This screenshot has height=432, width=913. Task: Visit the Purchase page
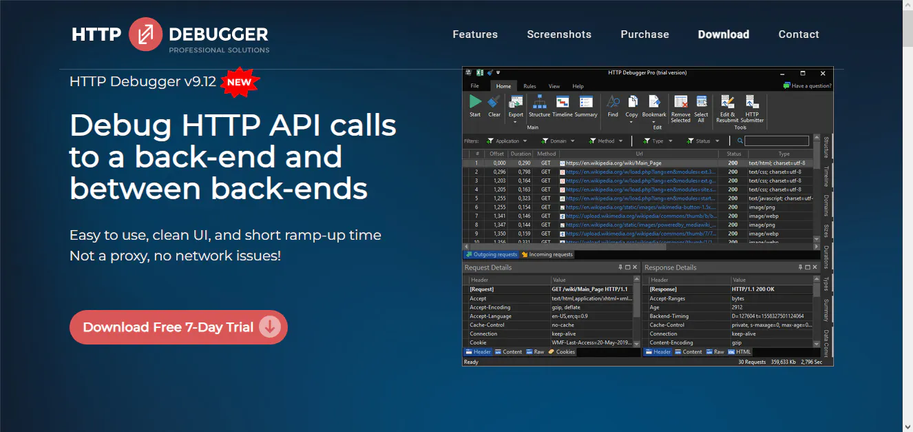click(x=644, y=34)
